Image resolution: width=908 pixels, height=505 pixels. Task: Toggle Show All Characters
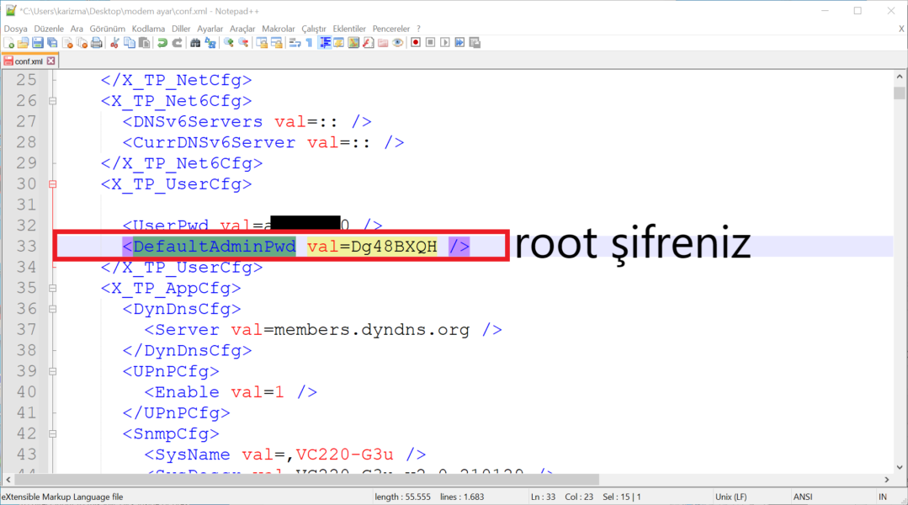click(x=308, y=42)
